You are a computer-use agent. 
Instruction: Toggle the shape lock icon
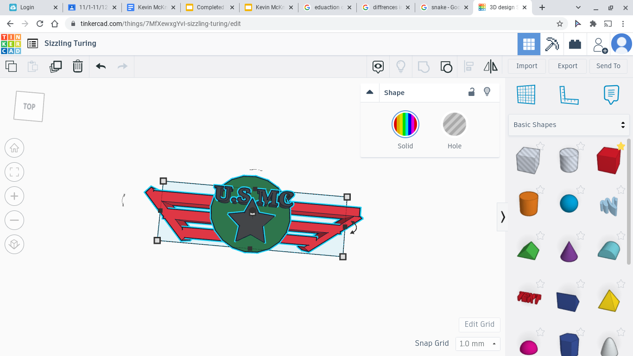pos(471,92)
